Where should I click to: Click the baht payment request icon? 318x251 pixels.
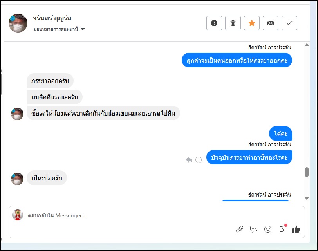[282, 229]
